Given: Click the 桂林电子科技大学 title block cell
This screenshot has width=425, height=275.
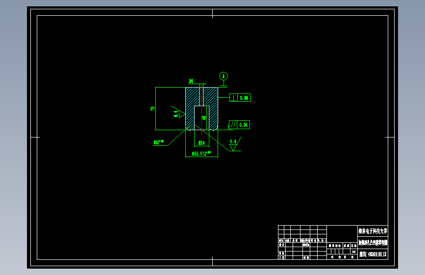Looking at the screenshot, I should pyautogui.click(x=373, y=231).
